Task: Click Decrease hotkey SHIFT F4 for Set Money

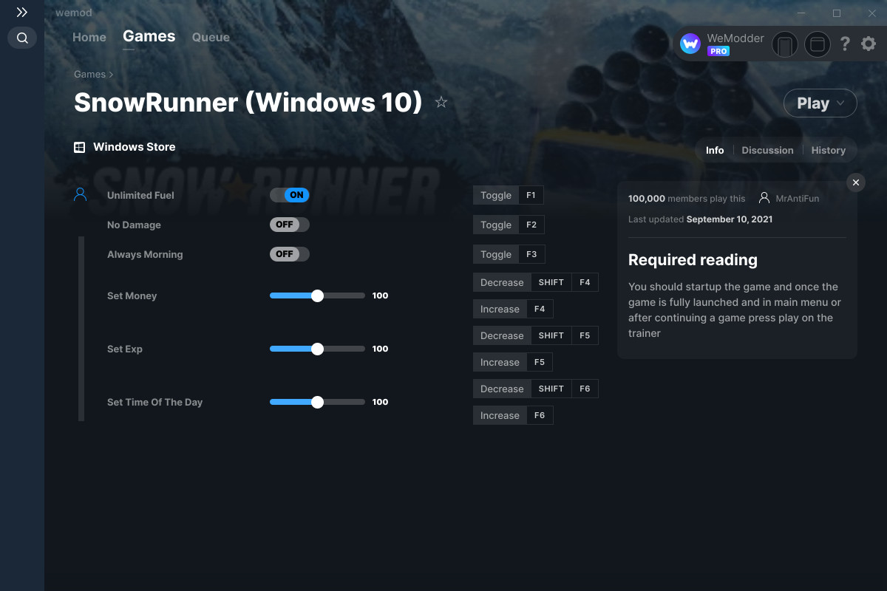Action: 536,282
